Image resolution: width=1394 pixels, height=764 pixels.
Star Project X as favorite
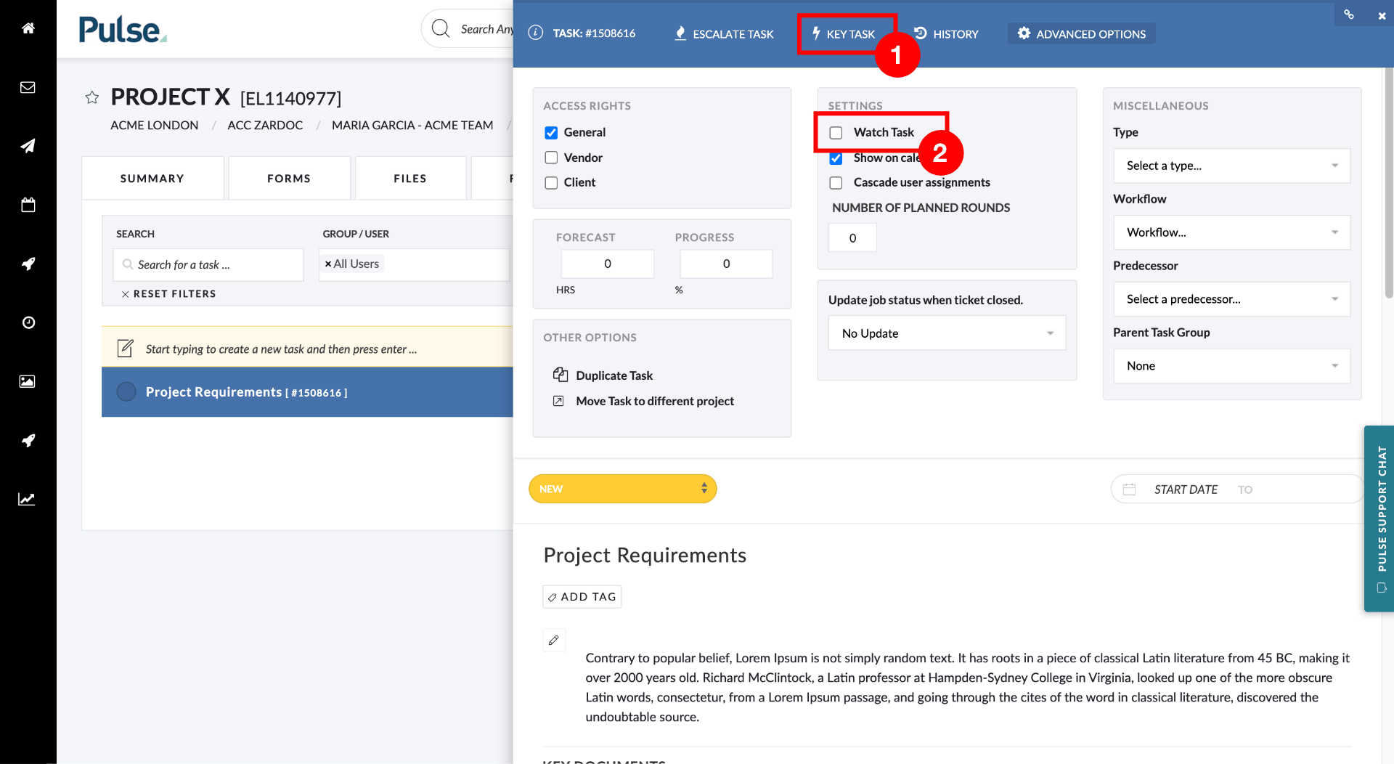(92, 97)
